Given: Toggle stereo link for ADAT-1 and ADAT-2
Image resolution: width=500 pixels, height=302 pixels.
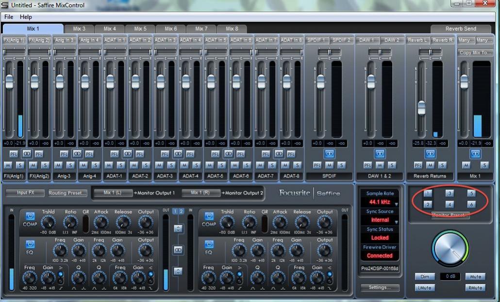Looking at the screenshot, I should point(127,154).
